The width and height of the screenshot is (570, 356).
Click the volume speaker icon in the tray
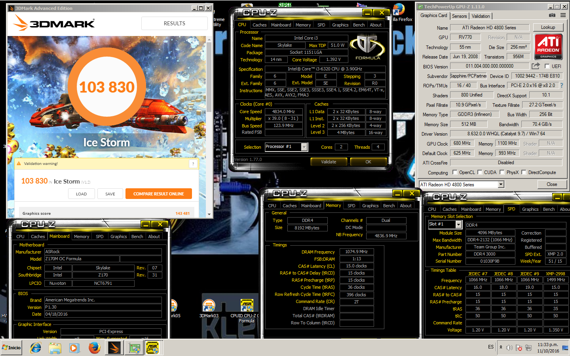point(509,348)
